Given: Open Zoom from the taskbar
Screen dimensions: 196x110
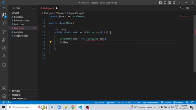Looking at the screenshot, I should 59,107.
